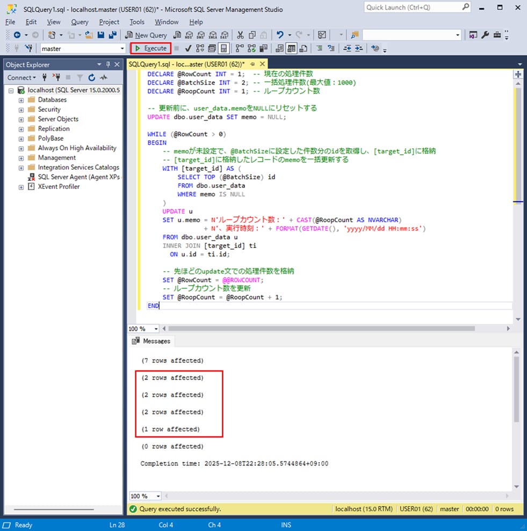
Task: Pin the Object Explorer panel
Action: (108, 64)
